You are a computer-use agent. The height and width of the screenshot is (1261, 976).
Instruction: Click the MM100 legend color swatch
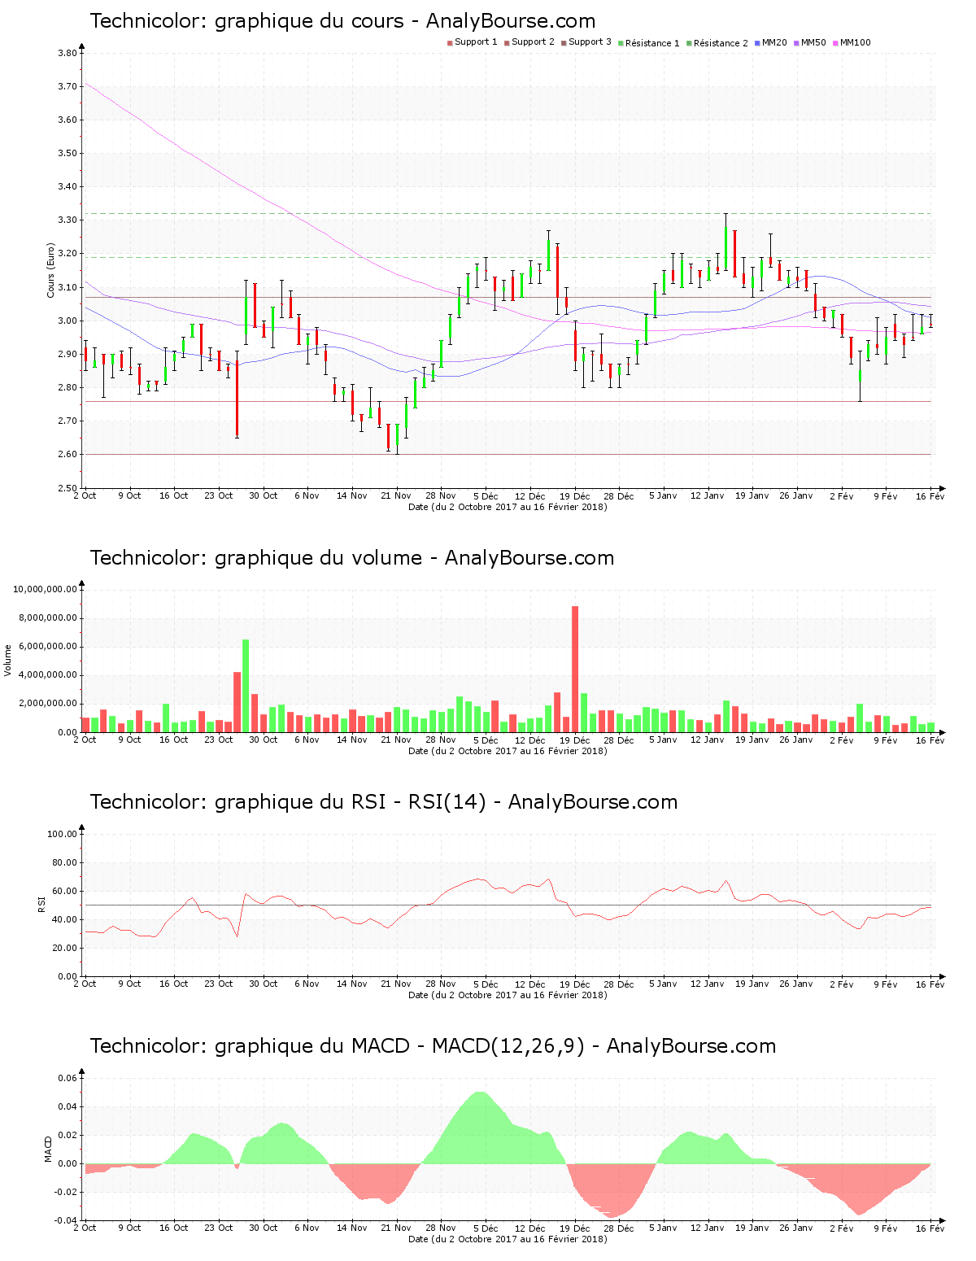[x=835, y=43]
